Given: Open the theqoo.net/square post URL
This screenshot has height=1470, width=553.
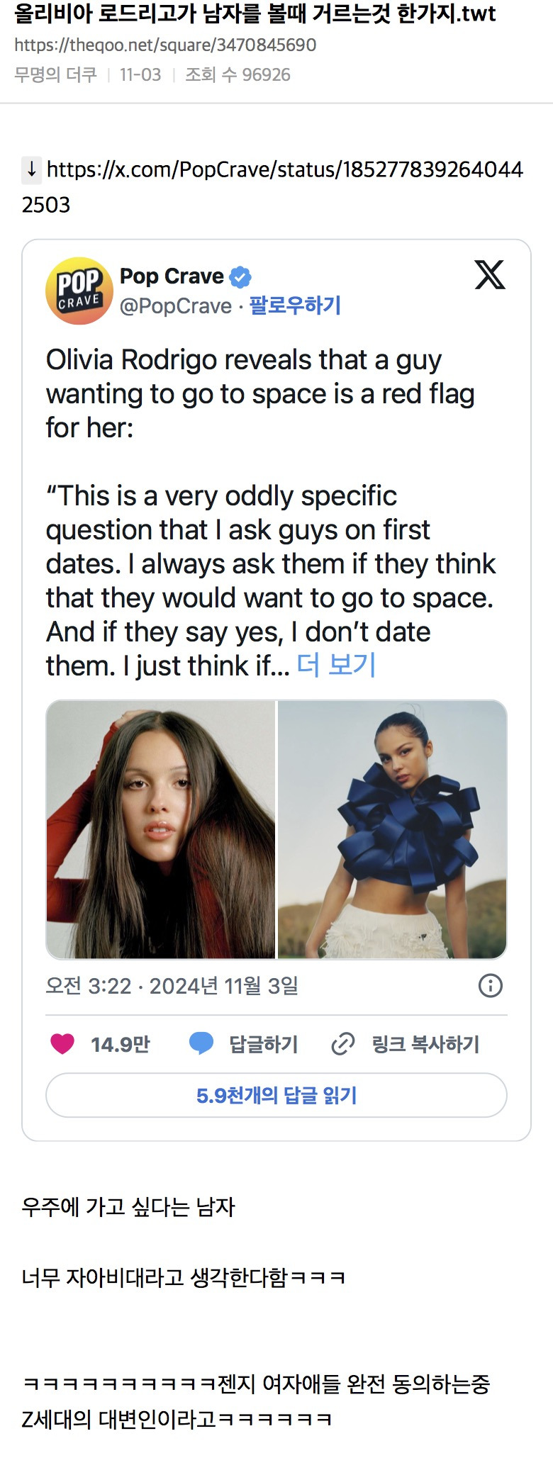Looking at the screenshot, I should point(165,45).
